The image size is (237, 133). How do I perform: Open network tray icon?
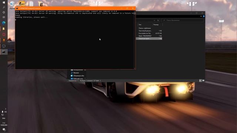tap(3, 115)
